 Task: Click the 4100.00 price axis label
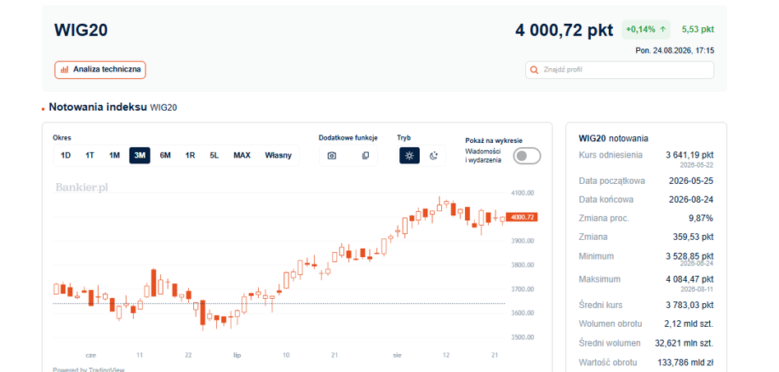(522, 193)
